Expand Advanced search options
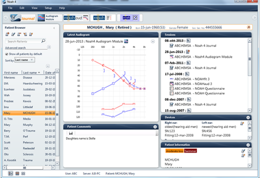Screen dimensions: 260x178 [x=49, y=47]
